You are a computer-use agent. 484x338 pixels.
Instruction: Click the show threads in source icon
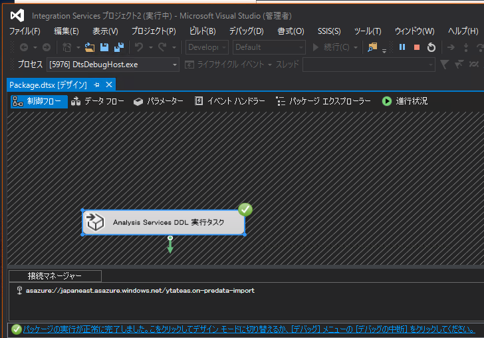tap(473, 65)
